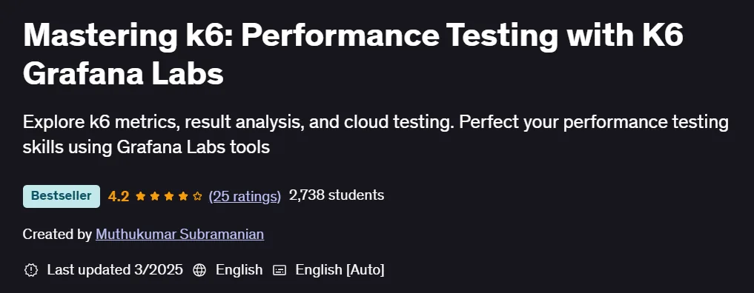Select the first rating star

coord(140,196)
